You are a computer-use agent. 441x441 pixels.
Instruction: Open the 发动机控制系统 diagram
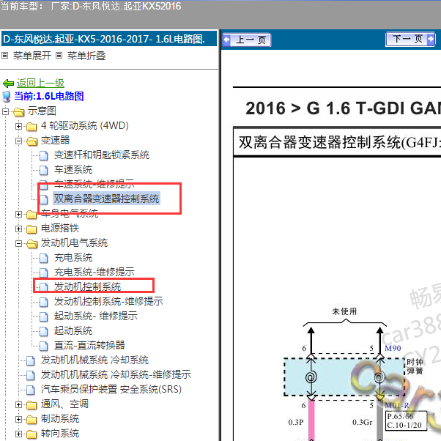point(87,287)
